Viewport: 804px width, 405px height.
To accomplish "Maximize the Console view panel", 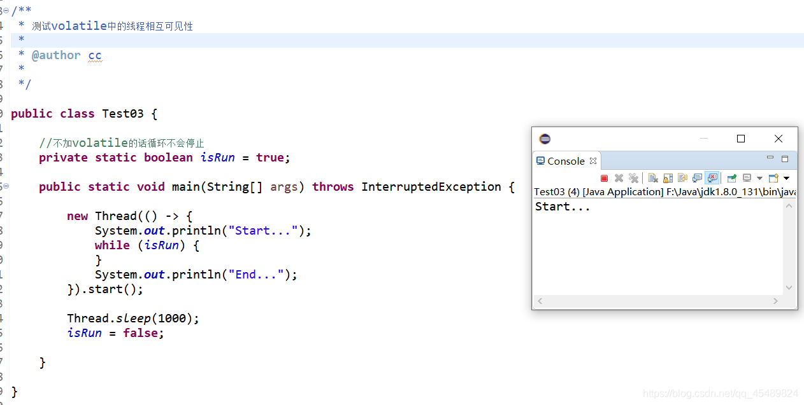I will 785,159.
